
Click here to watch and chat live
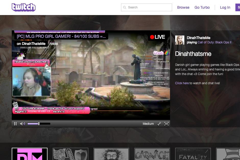(182, 83)
